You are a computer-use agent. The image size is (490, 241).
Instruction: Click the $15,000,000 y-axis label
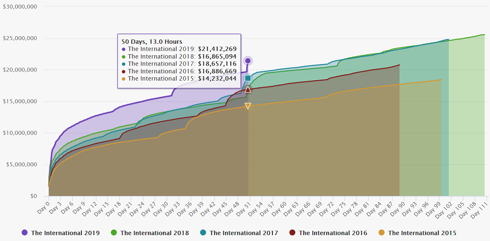pos(20,101)
